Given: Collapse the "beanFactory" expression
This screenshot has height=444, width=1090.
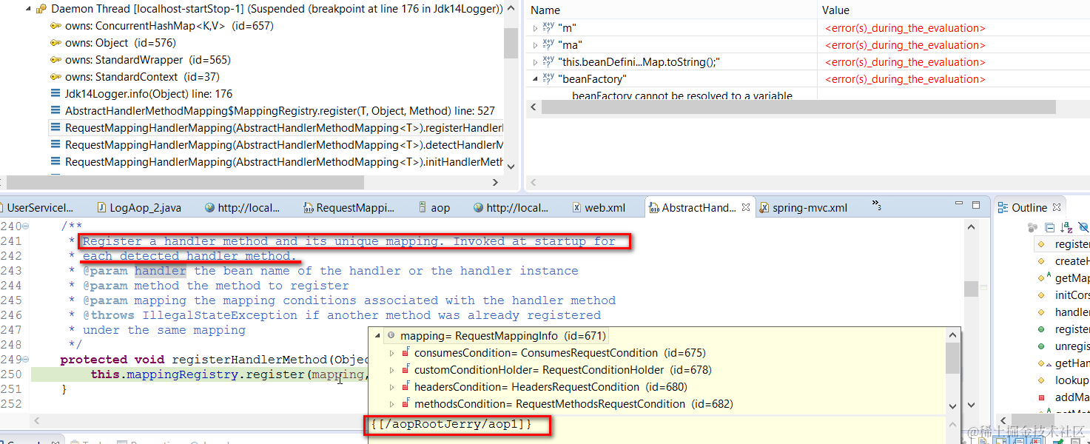Looking at the screenshot, I should 536,79.
